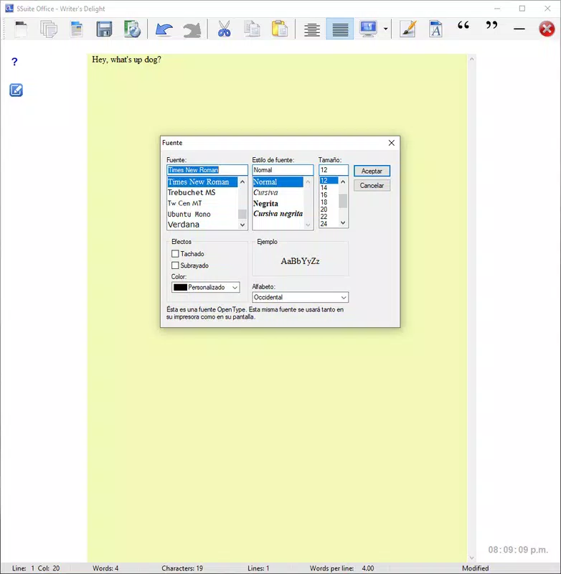Open font settings with the A icon
The width and height of the screenshot is (561, 574).
tap(435, 29)
